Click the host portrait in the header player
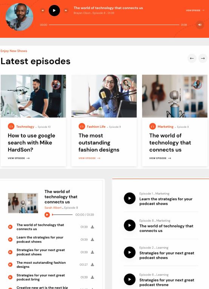Image resolution: width=209 pixels, height=289 pixels. [x=19, y=17]
